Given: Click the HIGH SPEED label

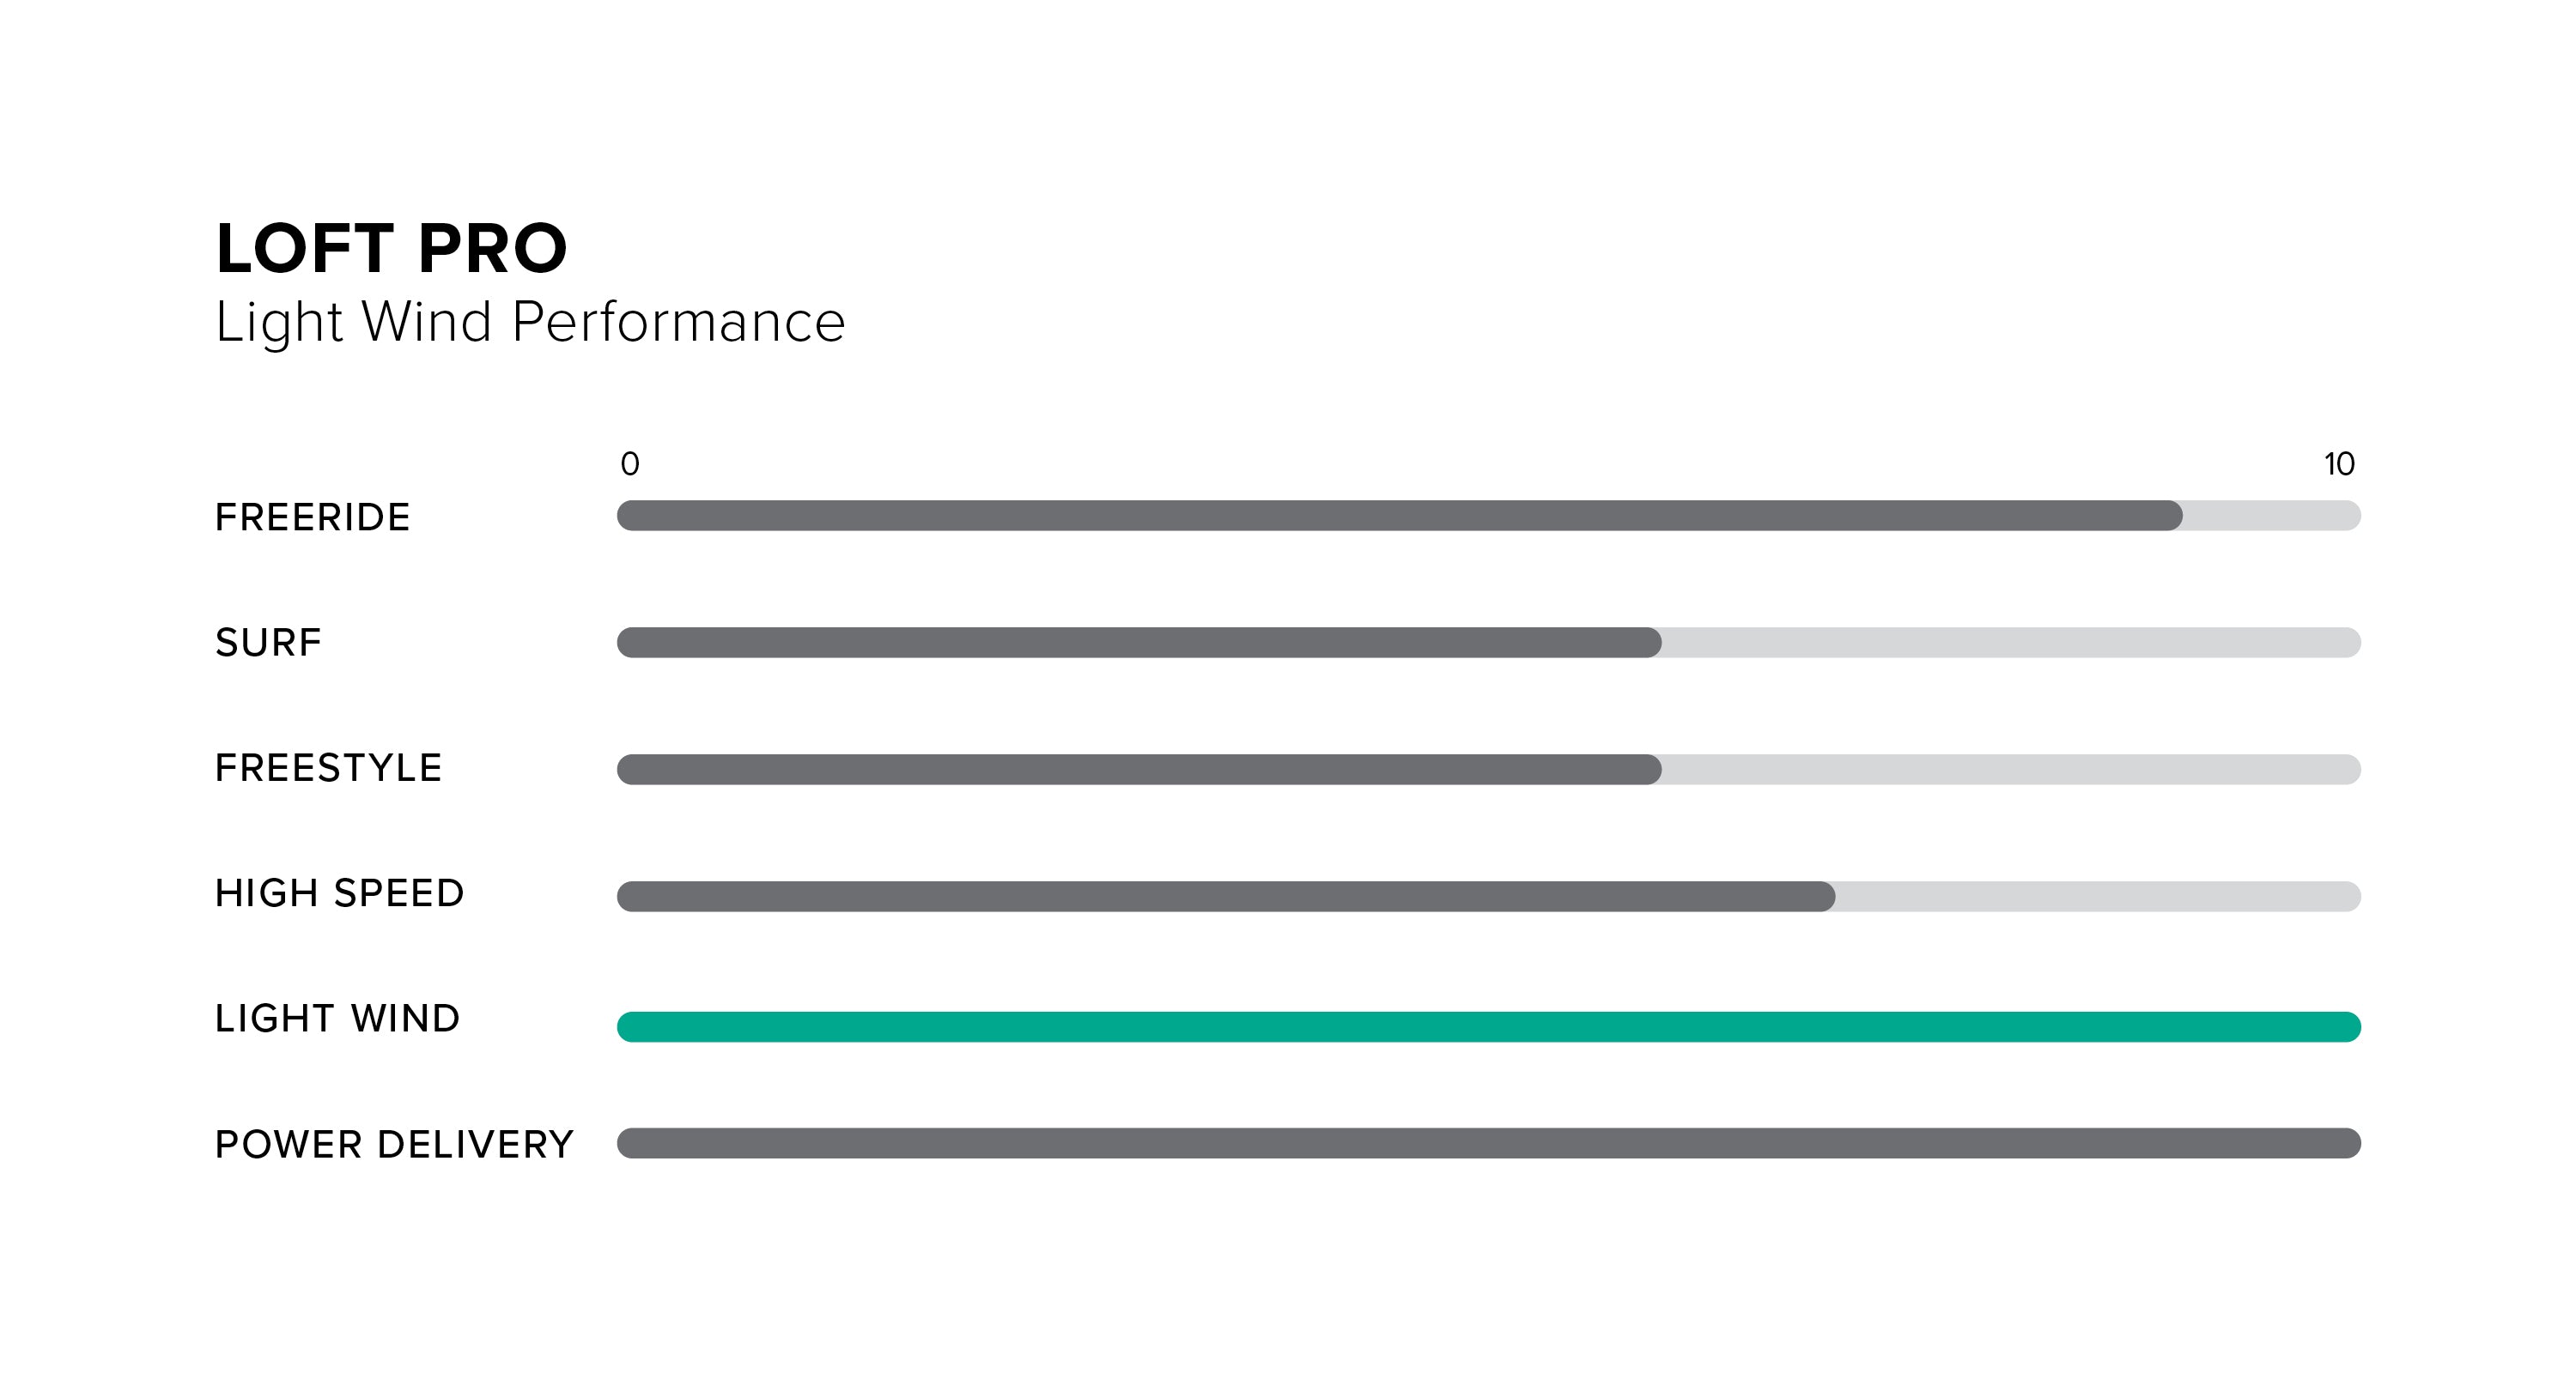Looking at the screenshot, I should click(x=340, y=893).
